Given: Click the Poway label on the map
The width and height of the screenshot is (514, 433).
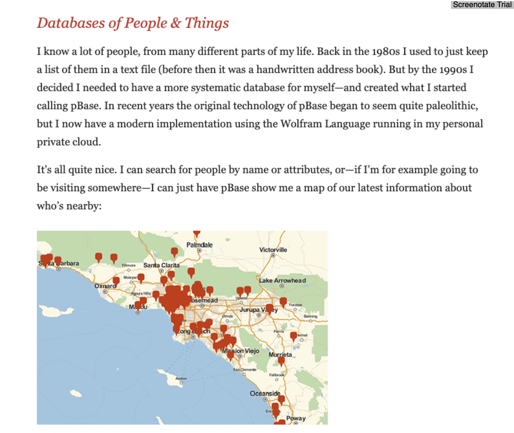Looking at the screenshot, I should (295, 418).
